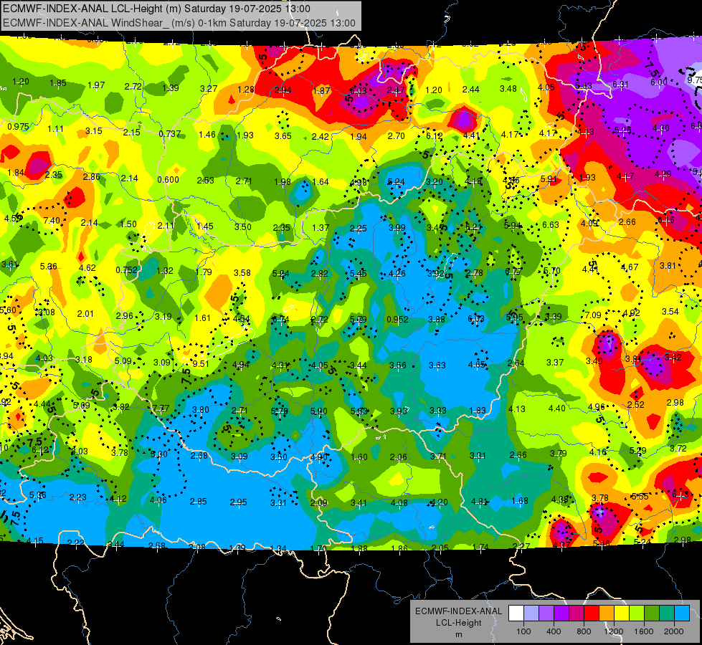This screenshot has width=702, height=645.
Task: Click the wind shear value 4.94
Action: point(241,364)
